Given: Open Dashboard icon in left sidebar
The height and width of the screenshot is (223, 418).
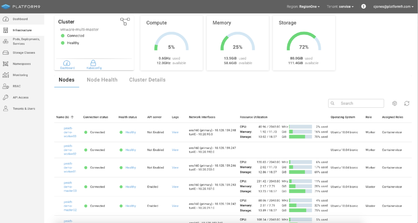Looking at the screenshot, I should pyautogui.click(x=6, y=19).
